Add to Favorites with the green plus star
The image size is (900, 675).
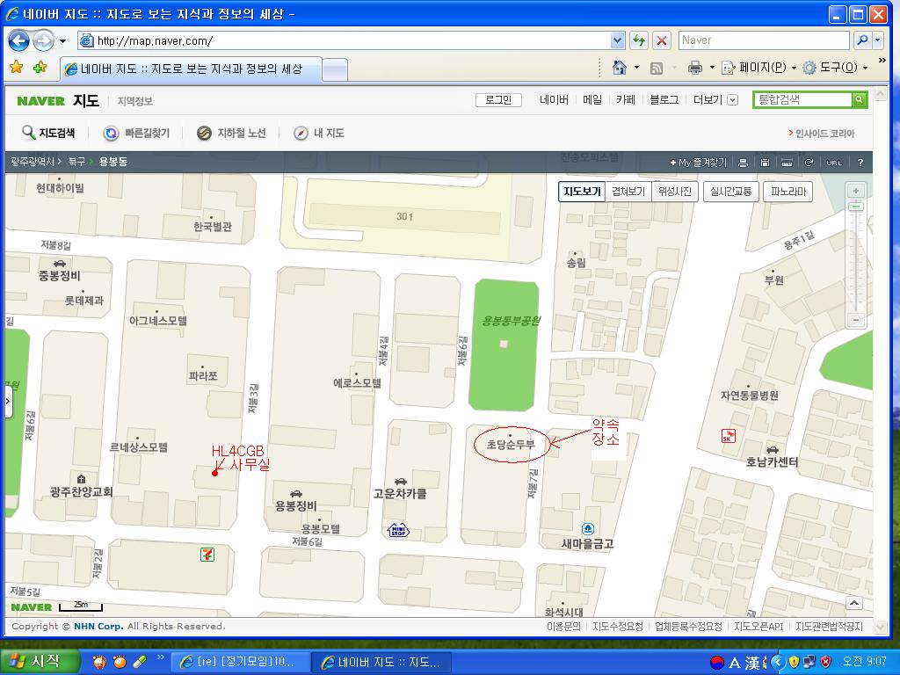click(x=40, y=68)
